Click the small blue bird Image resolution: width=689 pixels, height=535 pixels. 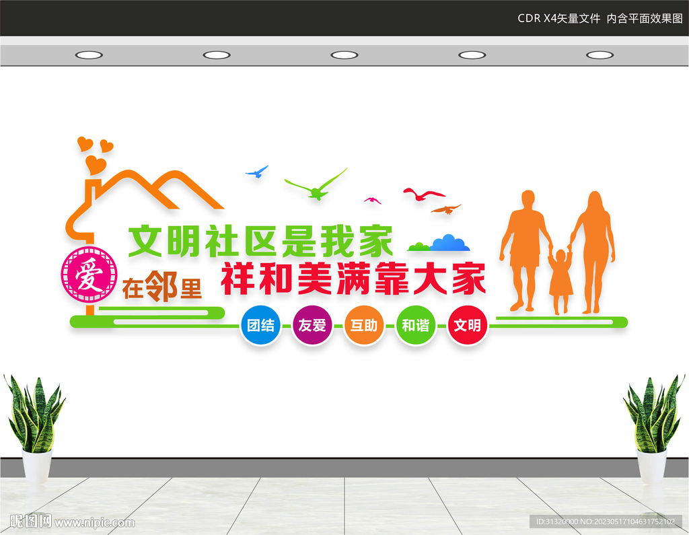tap(257, 172)
